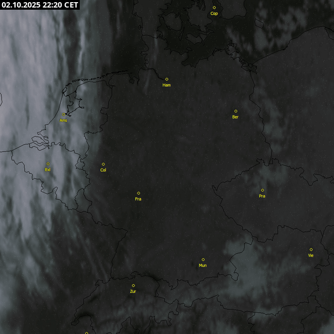334x334 pixels.
Task: Click the 'Vie' text label
Action: point(311,255)
